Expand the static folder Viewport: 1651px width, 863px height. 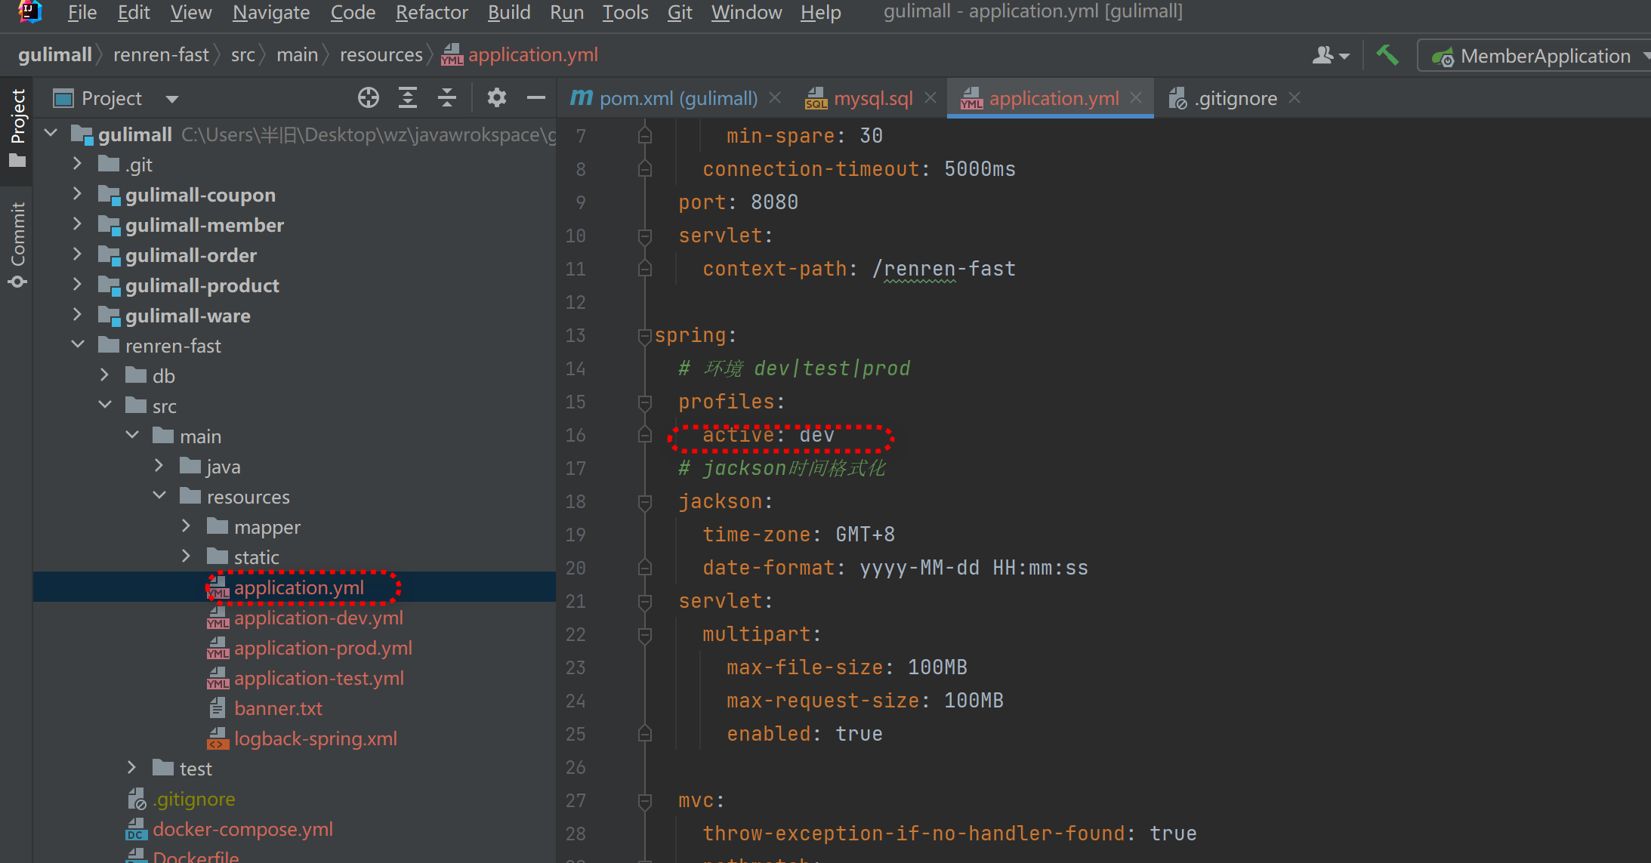(186, 556)
